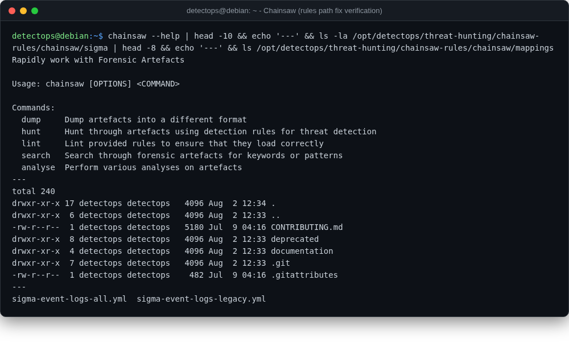Click the link count '17' in listing

click(x=69, y=204)
